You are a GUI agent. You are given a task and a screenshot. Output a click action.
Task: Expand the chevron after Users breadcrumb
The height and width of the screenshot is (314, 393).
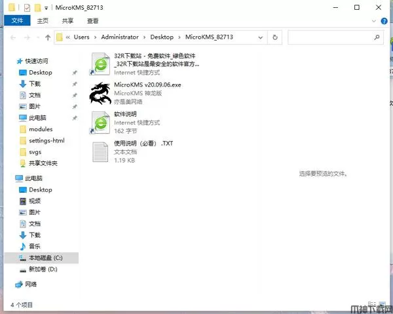(95, 37)
